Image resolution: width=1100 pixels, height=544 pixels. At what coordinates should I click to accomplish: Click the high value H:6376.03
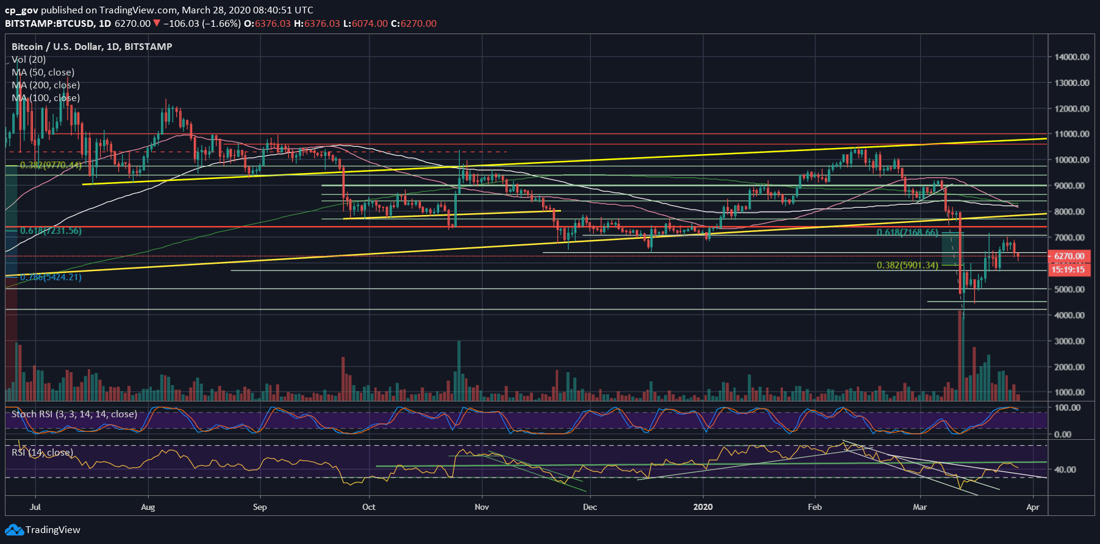point(316,23)
